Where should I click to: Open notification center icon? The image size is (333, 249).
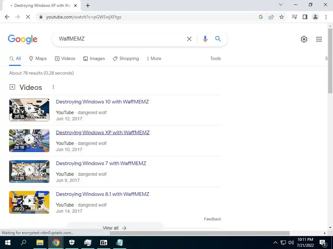click(322, 243)
